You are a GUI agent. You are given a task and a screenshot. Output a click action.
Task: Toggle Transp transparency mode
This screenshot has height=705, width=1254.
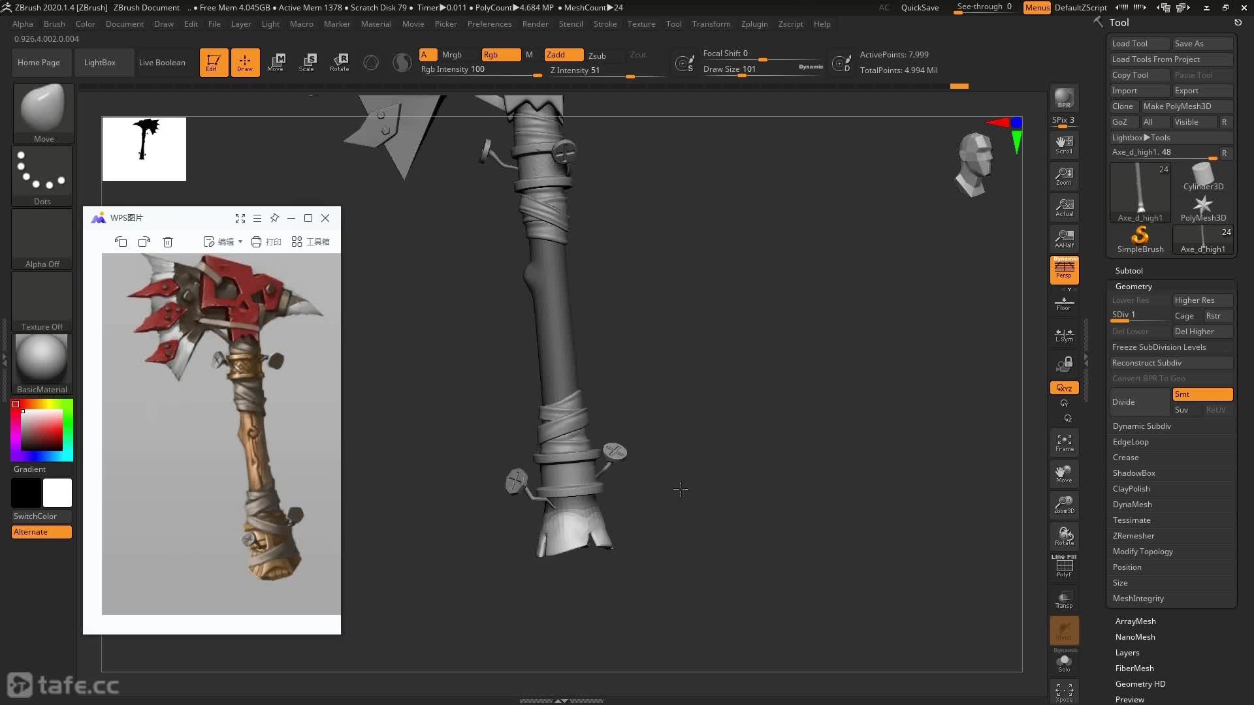[1064, 599]
